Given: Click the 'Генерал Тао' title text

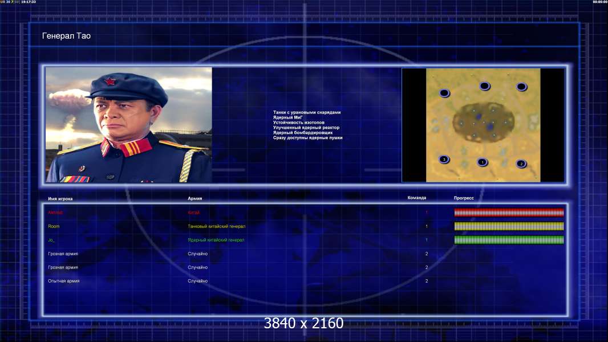Looking at the screenshot, I should point(66,36).
